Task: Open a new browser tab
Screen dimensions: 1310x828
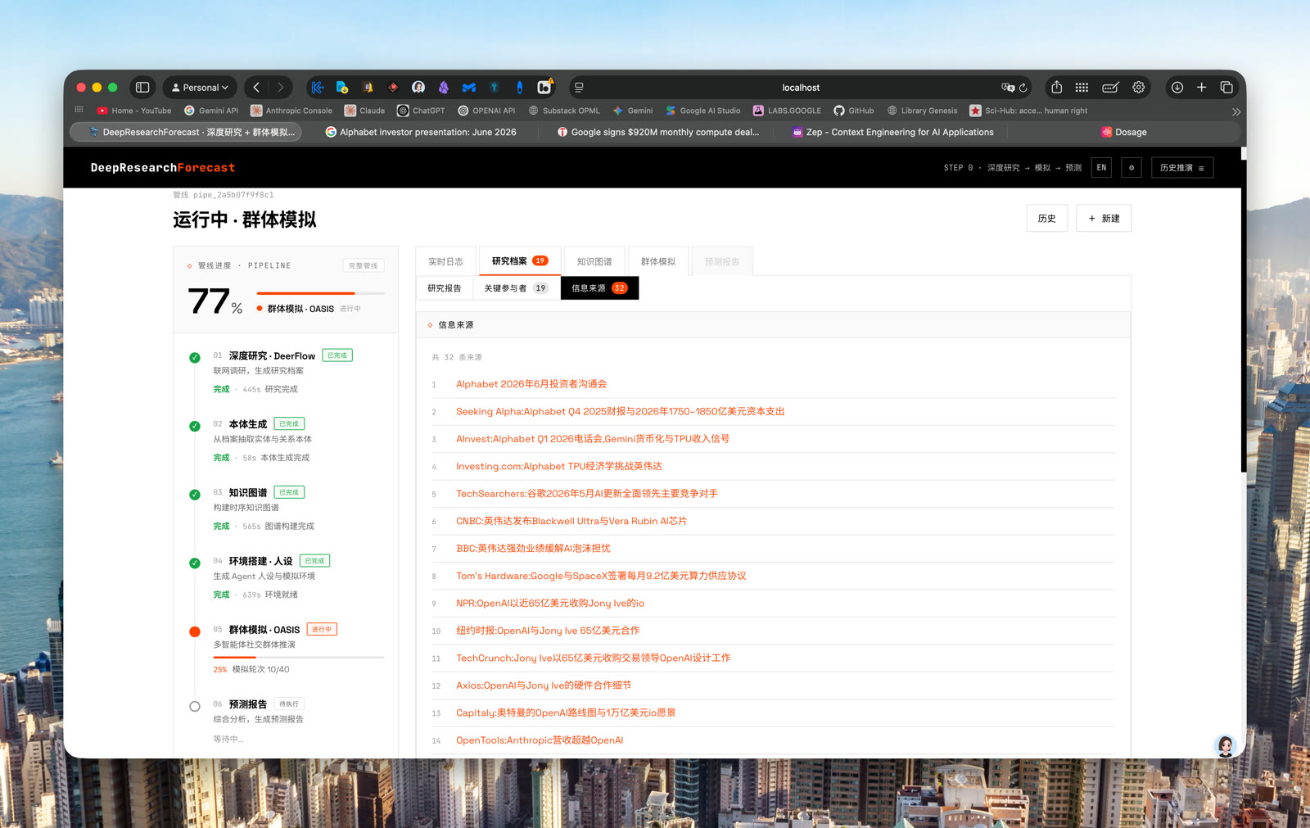Action: click(x=1202, y=87)
